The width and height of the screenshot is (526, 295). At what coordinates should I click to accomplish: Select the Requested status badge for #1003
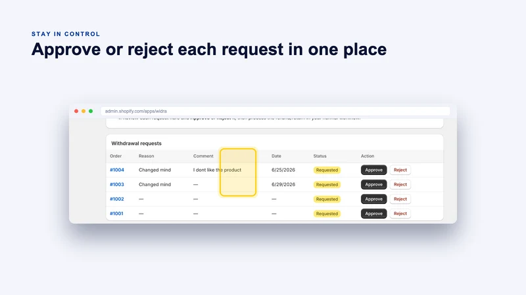[x=327, y=184]
